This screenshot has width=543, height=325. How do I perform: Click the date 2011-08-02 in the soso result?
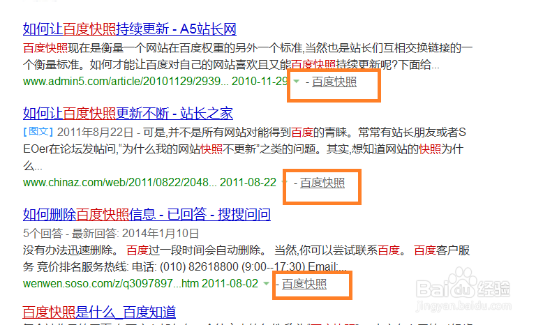pyautogui.click(x=230, y=283)
